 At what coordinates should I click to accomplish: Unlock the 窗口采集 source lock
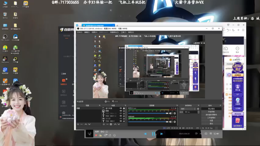point(124,108)
